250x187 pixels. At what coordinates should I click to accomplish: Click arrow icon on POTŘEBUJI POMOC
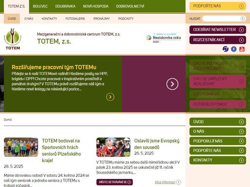241,104
